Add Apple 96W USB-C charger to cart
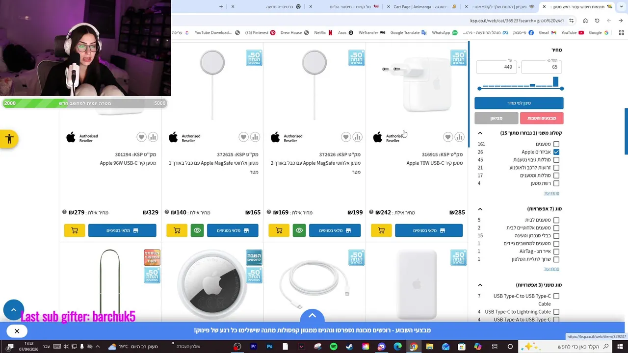Screen dimensions: 628x353 coord(75,230)
